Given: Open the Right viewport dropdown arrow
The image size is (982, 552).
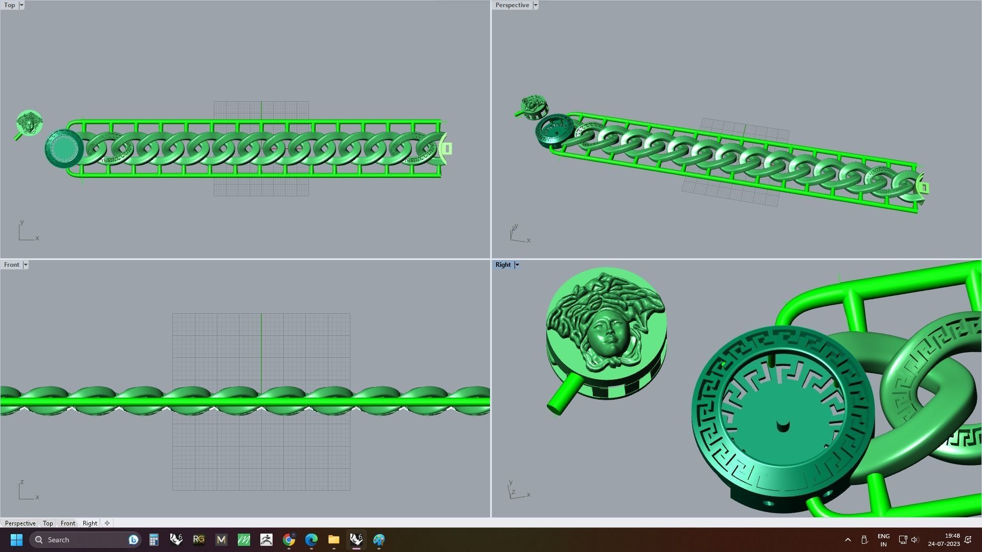Looking at the screenshot, I should point(517,265).
